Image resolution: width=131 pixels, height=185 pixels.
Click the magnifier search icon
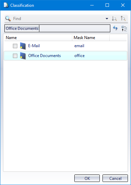(8, 19)
